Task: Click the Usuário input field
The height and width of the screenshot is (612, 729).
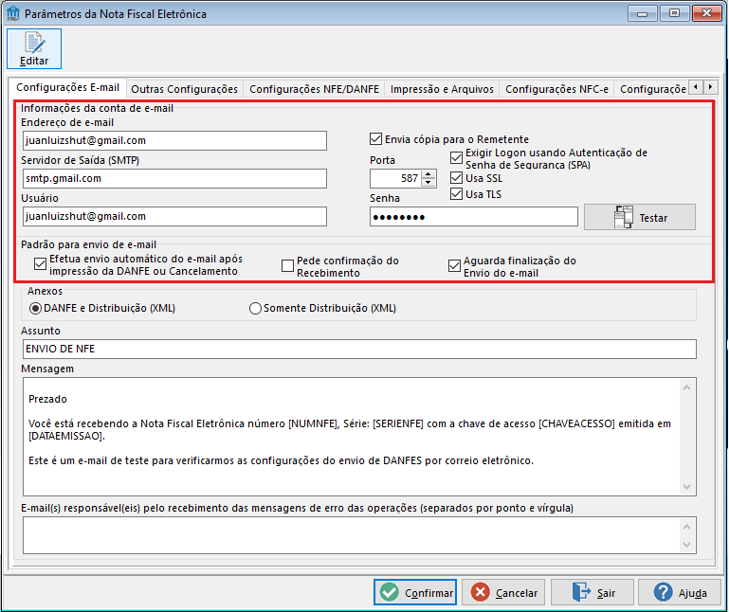Action: coord(174,217)
